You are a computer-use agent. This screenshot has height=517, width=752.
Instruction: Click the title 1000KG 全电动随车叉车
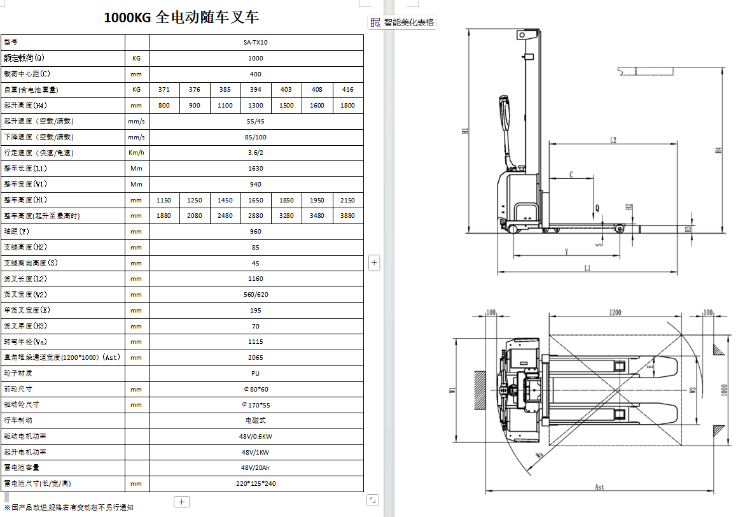tap(181, 17)
